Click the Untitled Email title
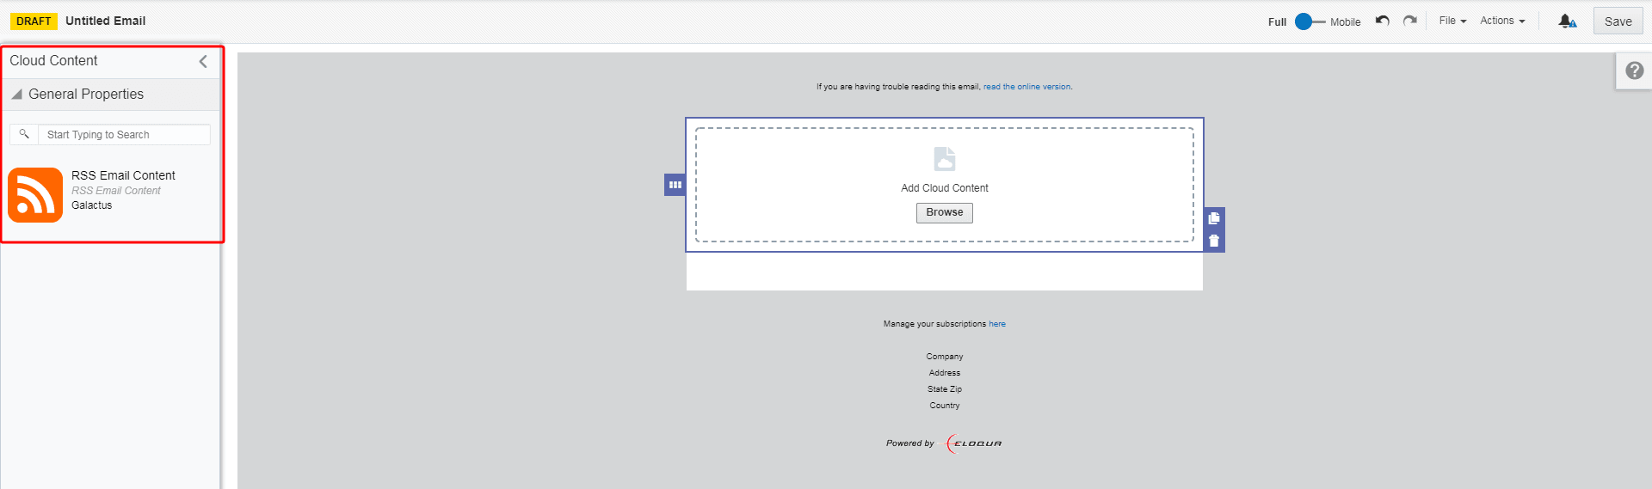This screenshot has height=489, width=1652. (x=106, y=21)
